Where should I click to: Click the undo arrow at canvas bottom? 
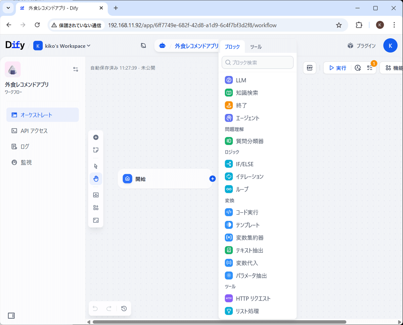(95, 308)
